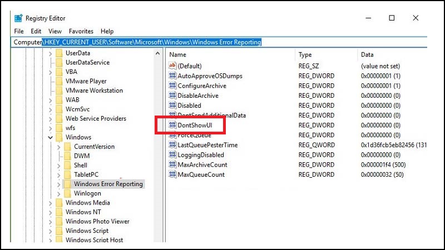The width and height of the screenshot is (445, 250).
Task: Expand the Winlogon tree node
Action: 59,193
